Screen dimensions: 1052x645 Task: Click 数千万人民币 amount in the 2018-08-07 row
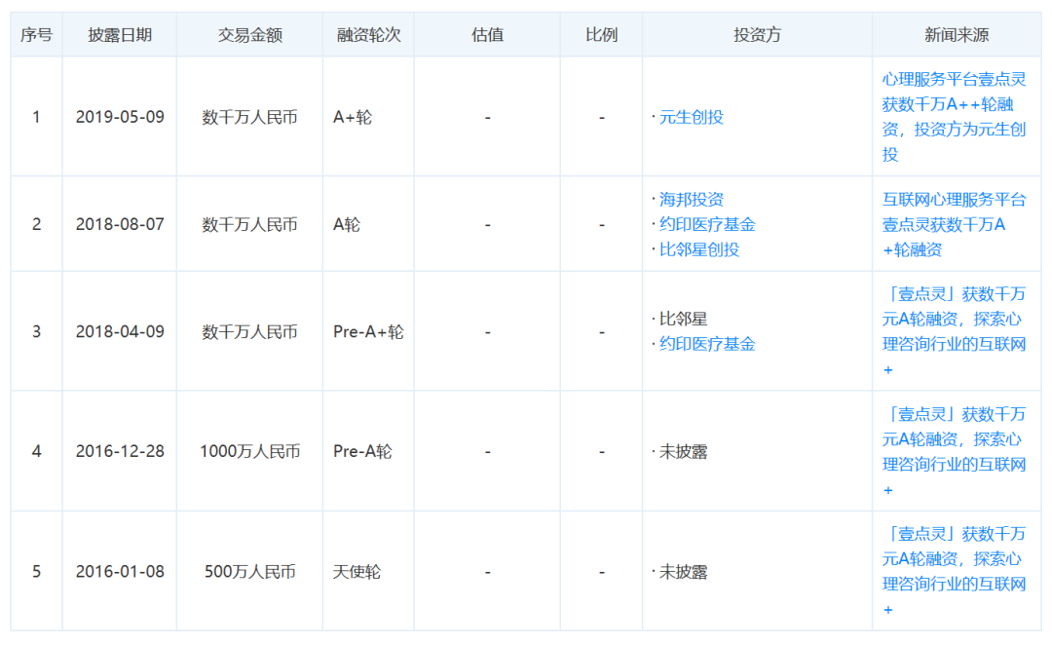(x=249, y=224)
